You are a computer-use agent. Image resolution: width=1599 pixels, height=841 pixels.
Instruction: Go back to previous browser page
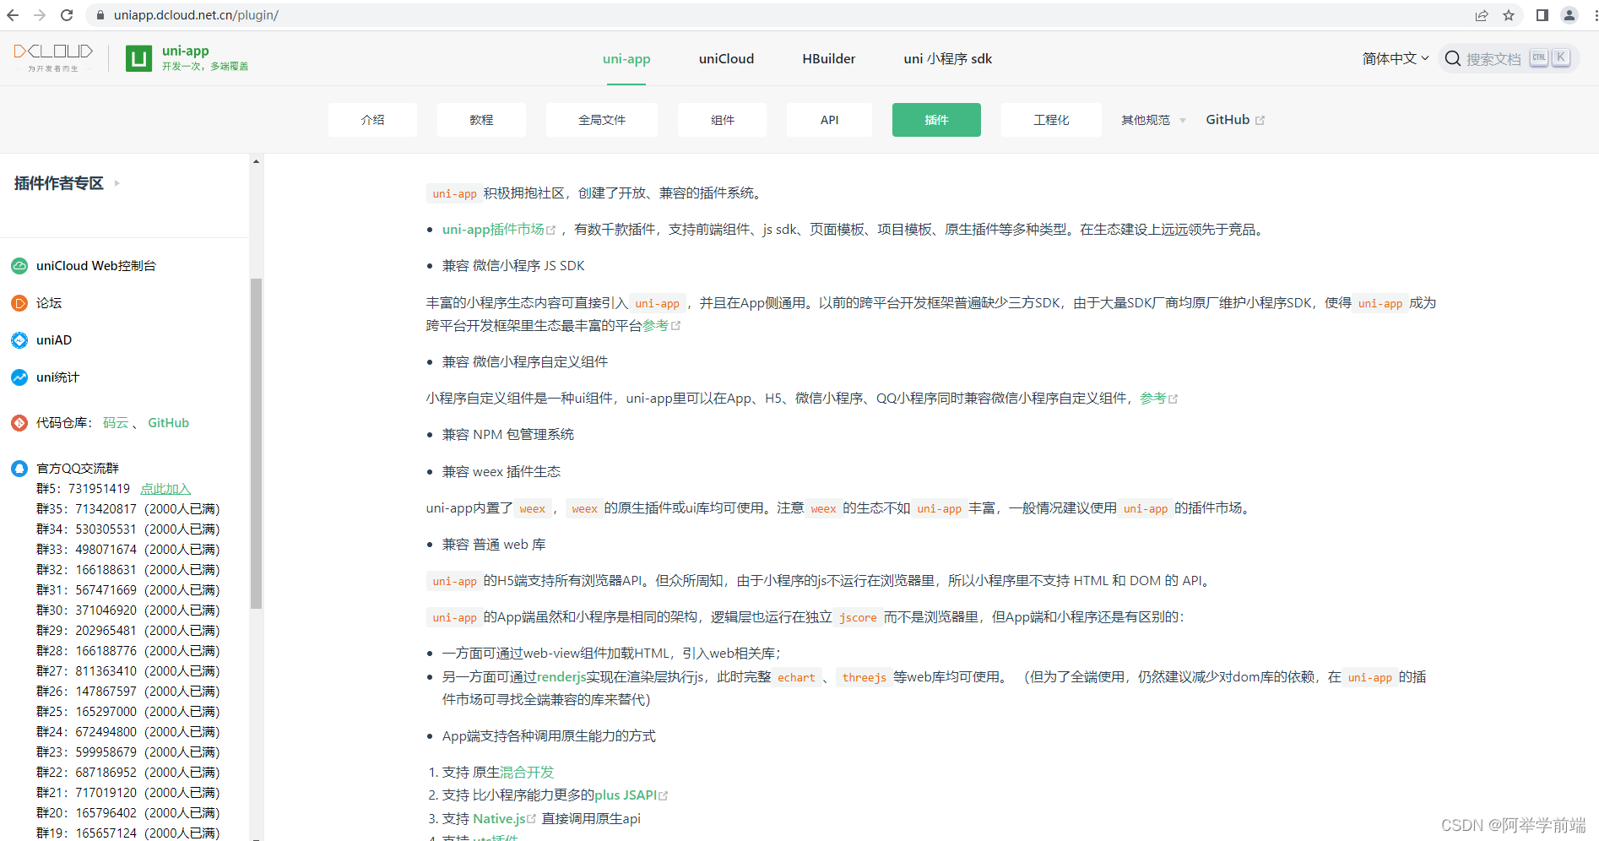13,15
